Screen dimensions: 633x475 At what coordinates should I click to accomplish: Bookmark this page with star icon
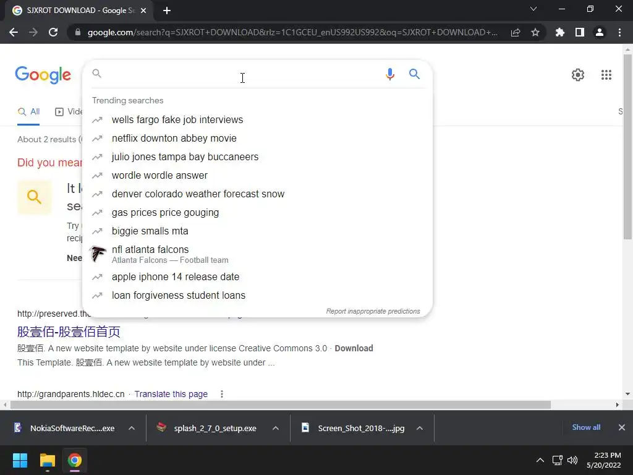pos(535,32)
